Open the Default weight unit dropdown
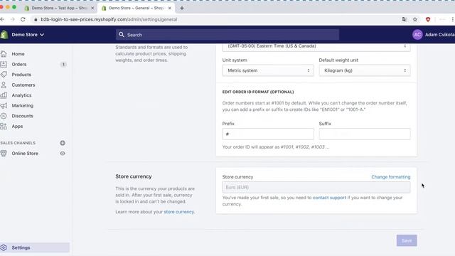This screenshot has width=455, height=256. 365,70
